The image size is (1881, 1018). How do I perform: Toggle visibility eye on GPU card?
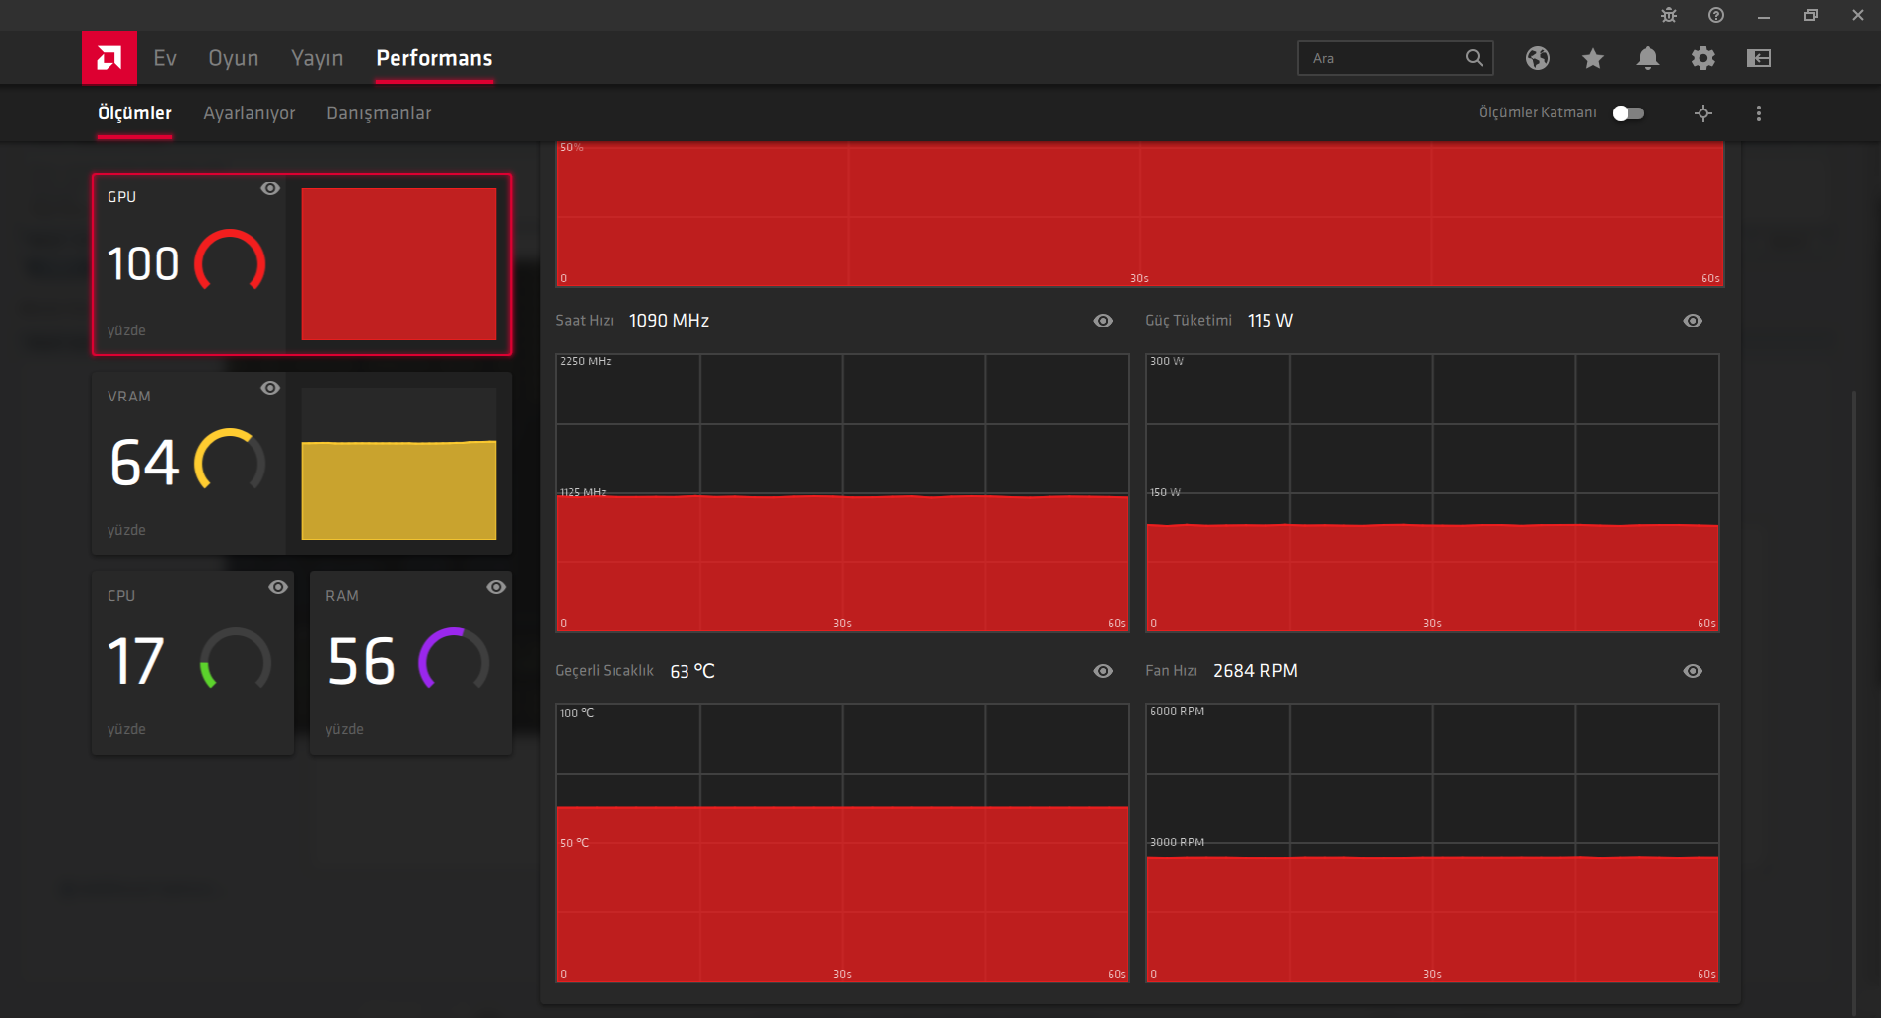(x=270, y=188)
